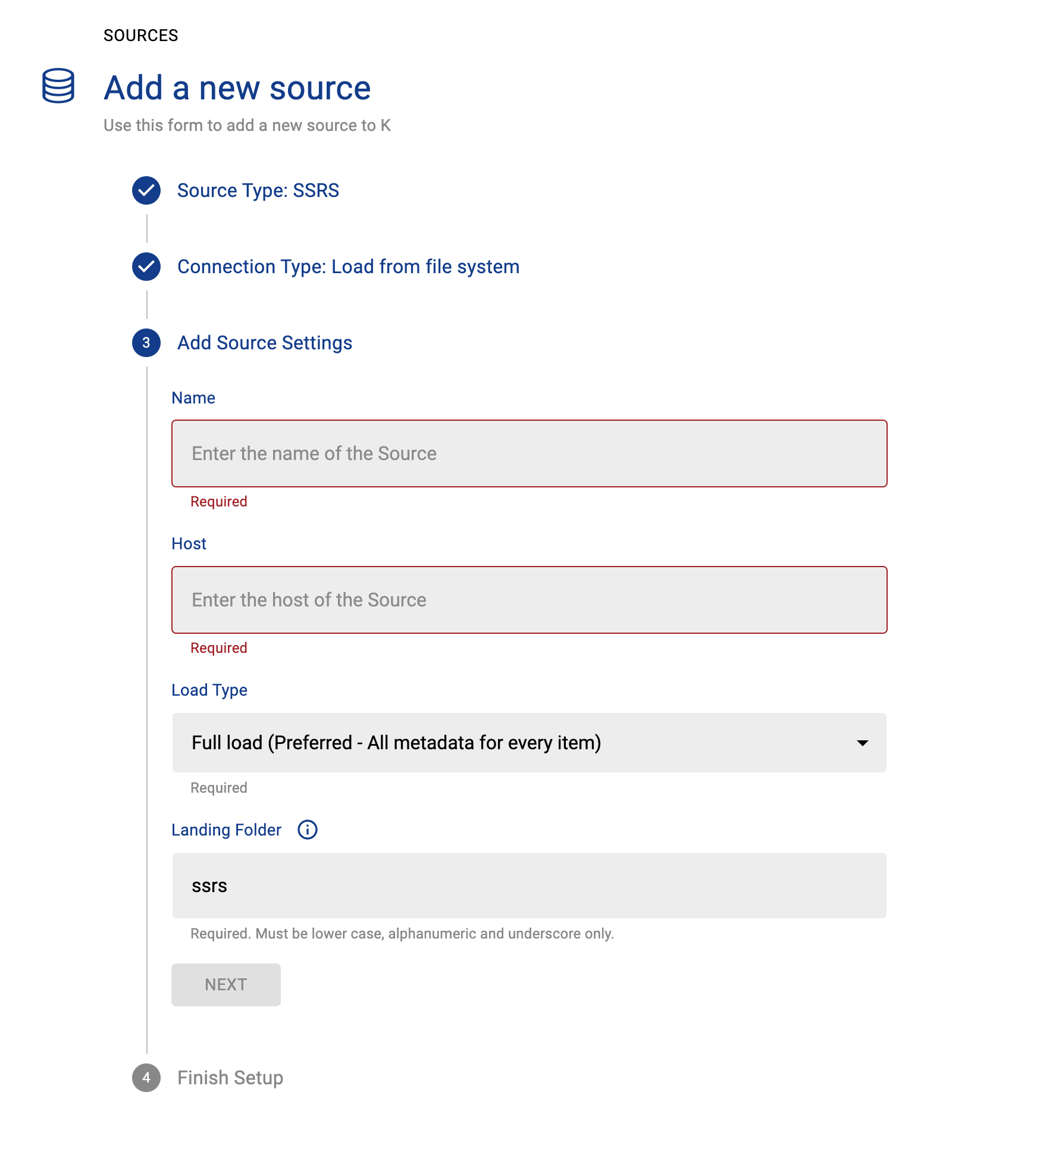The width and height of the screenshot is (1040, 1170).
Task: Click the Load Type label text
Action: (209, 690)
